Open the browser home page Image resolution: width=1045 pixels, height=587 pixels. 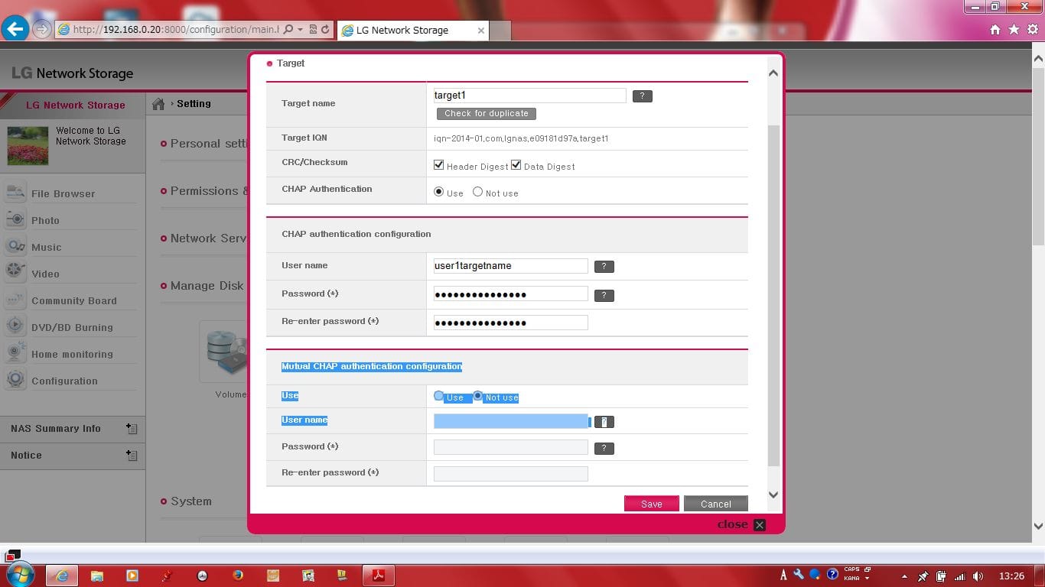(x=995, y=30)
